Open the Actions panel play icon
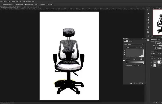The height and width of the screenshot is (104, 162). 148,13
